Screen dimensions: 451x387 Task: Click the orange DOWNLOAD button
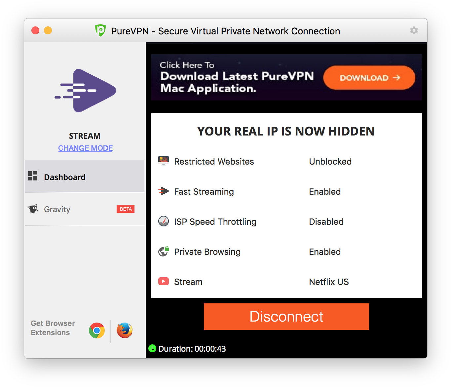tap(369, 78)
